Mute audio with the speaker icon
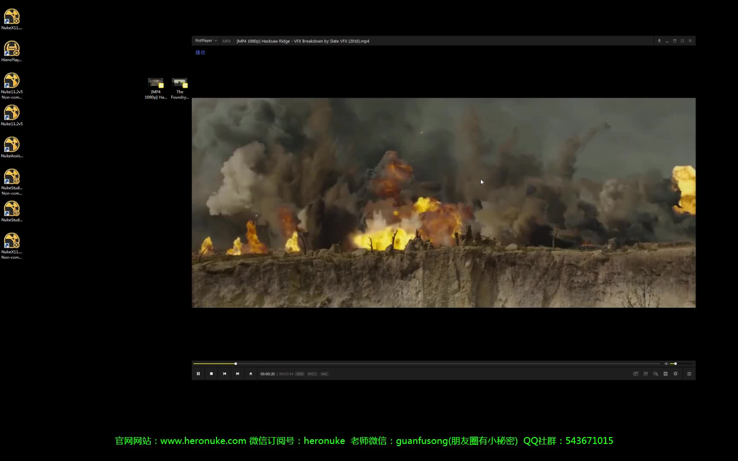Image resolution: width=738 pixels, height=461 pixels. click(x=666, y=364)
